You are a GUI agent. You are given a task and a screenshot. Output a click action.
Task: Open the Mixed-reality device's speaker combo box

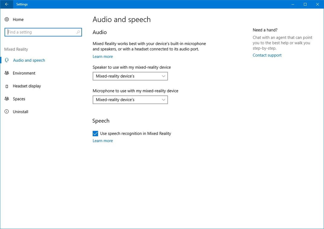click(130, 76)
